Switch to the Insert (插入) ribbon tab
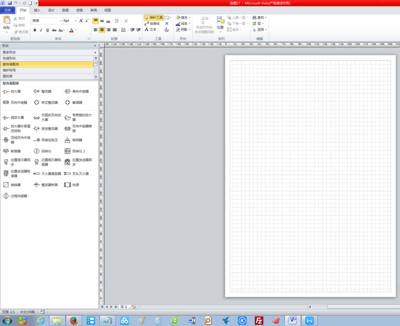The height and width of the screenshot is (326, 400). [37, 10]
